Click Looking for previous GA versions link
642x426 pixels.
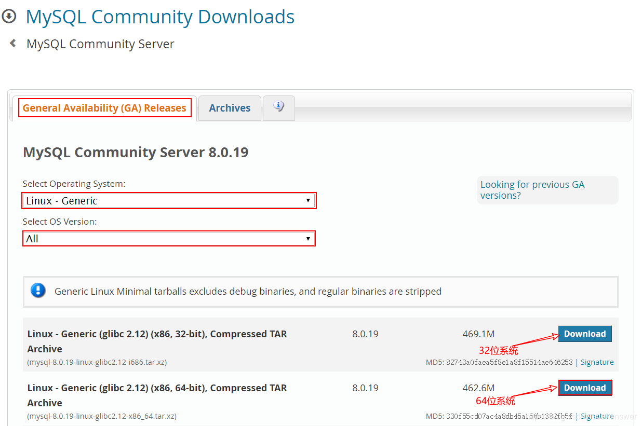click(532, 190)
